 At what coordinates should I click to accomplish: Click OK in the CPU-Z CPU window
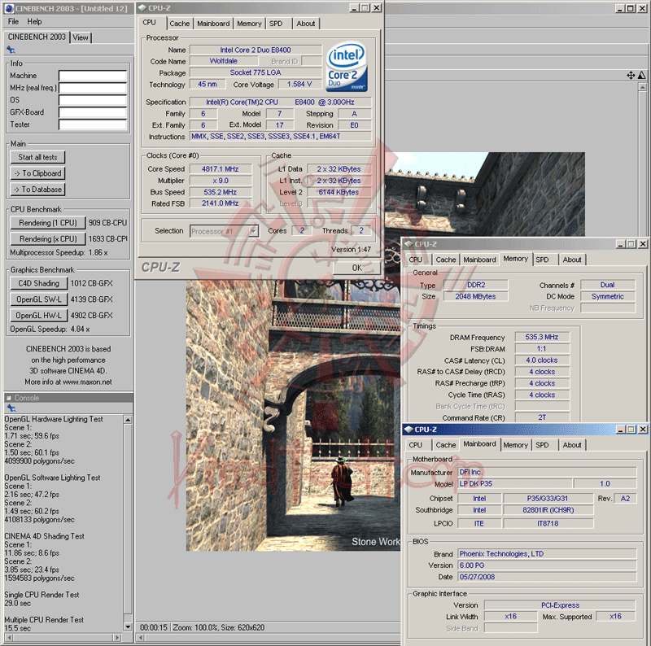pyautogui.click(x=356, y=268)
